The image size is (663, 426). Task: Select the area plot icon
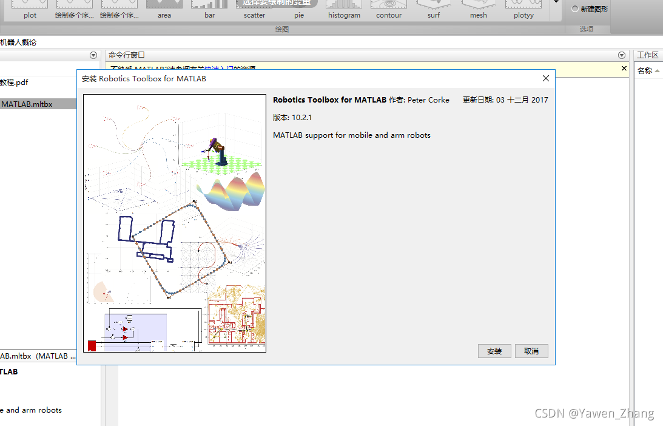(x=164, y=10)
